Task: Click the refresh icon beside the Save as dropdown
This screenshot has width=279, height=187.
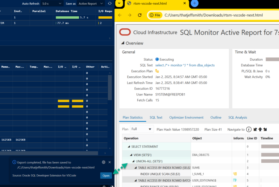Action: click(x=110, y=4)
